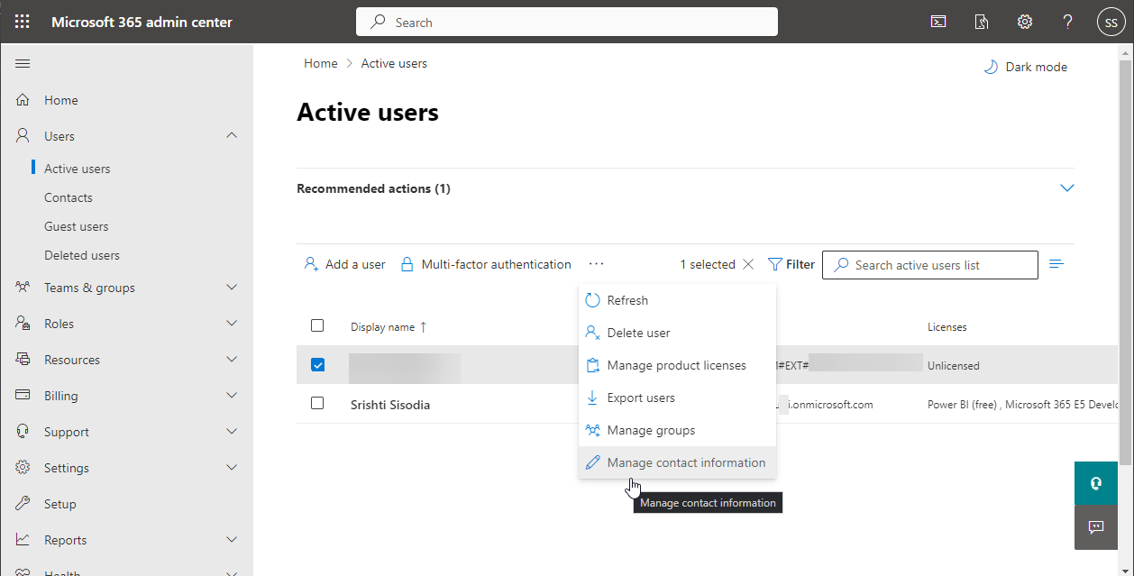Select Manage product licenses menu item
Viewport: 1134px width, 576px height.
pyautogui.click(x=677, y=365)
